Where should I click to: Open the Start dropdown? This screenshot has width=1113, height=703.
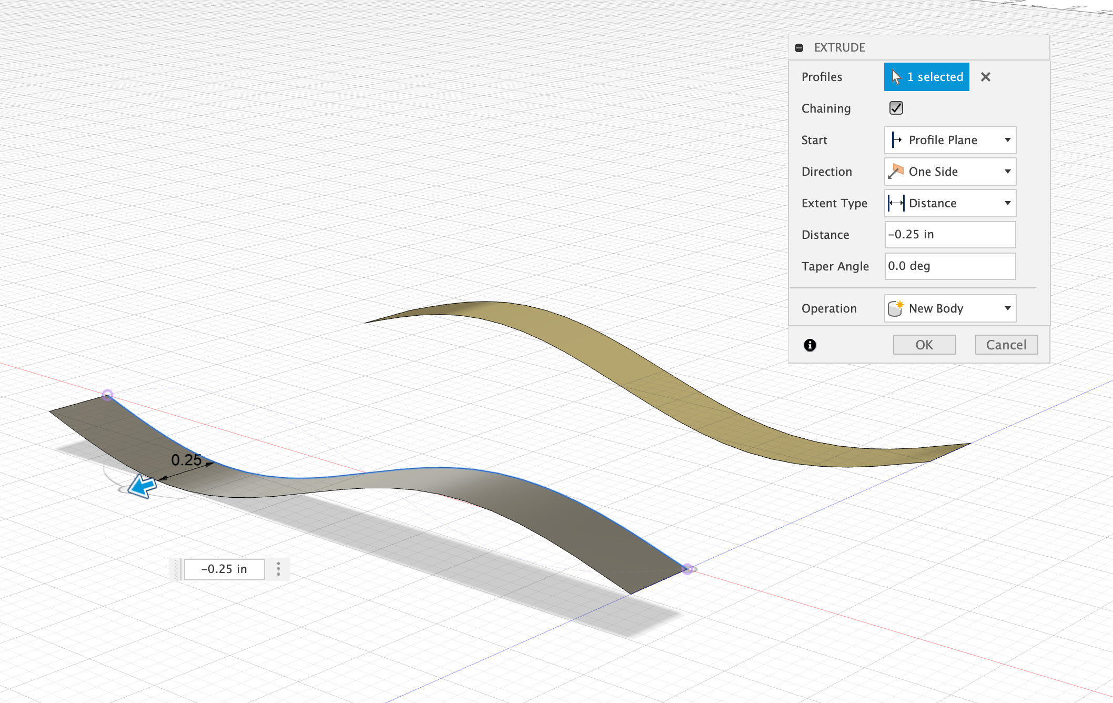click(1007, 140)
